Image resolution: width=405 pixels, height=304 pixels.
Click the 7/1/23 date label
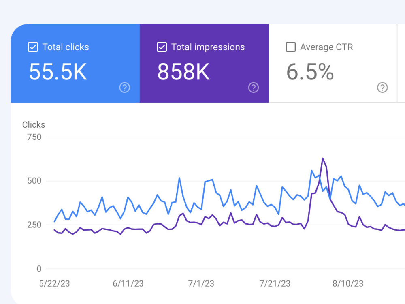[201, 284]
